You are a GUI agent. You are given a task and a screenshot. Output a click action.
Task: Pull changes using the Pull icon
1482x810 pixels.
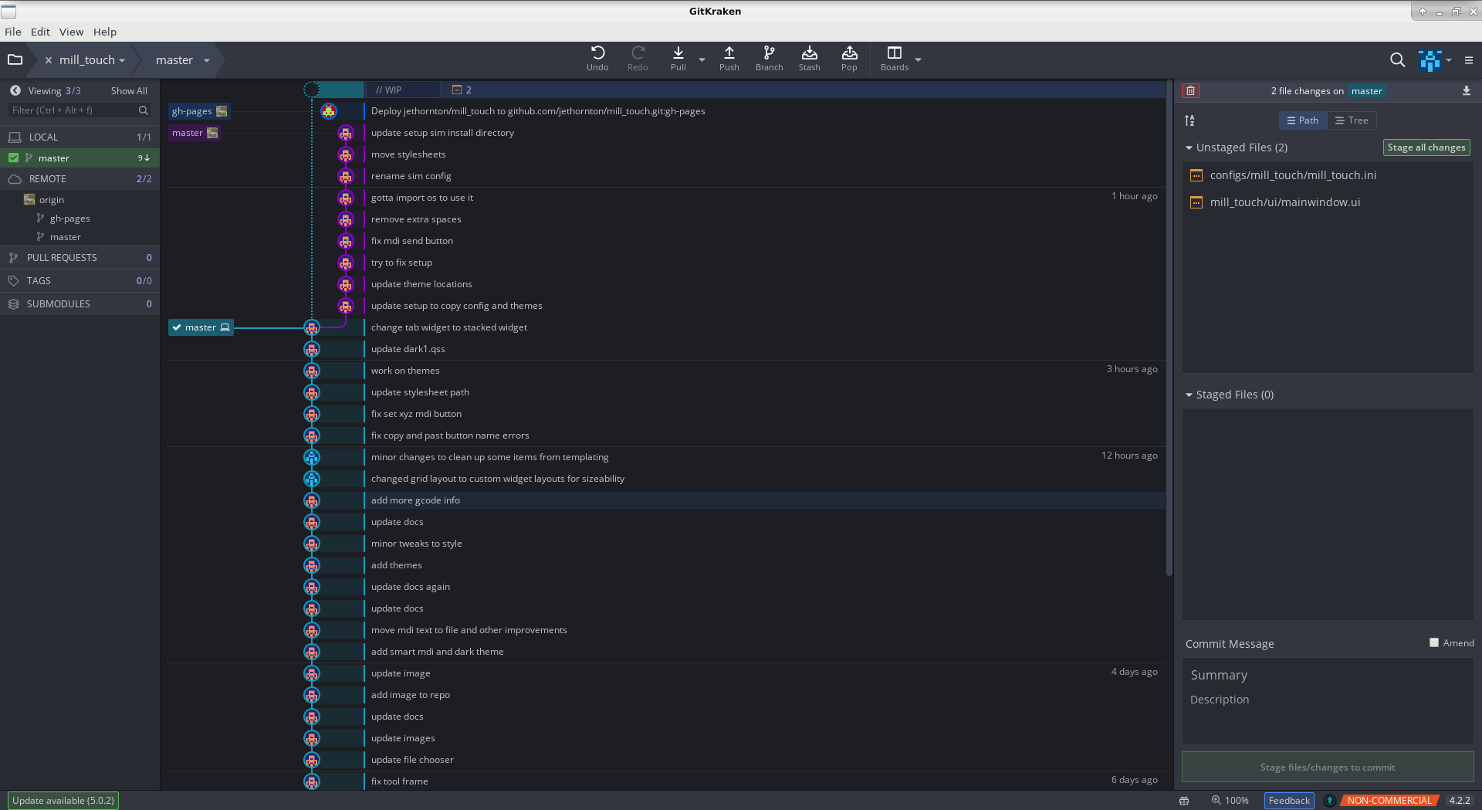678,59
